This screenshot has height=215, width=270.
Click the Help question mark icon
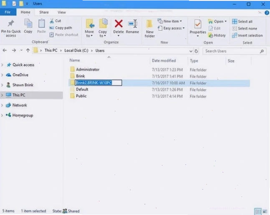[x=267, y=13]
